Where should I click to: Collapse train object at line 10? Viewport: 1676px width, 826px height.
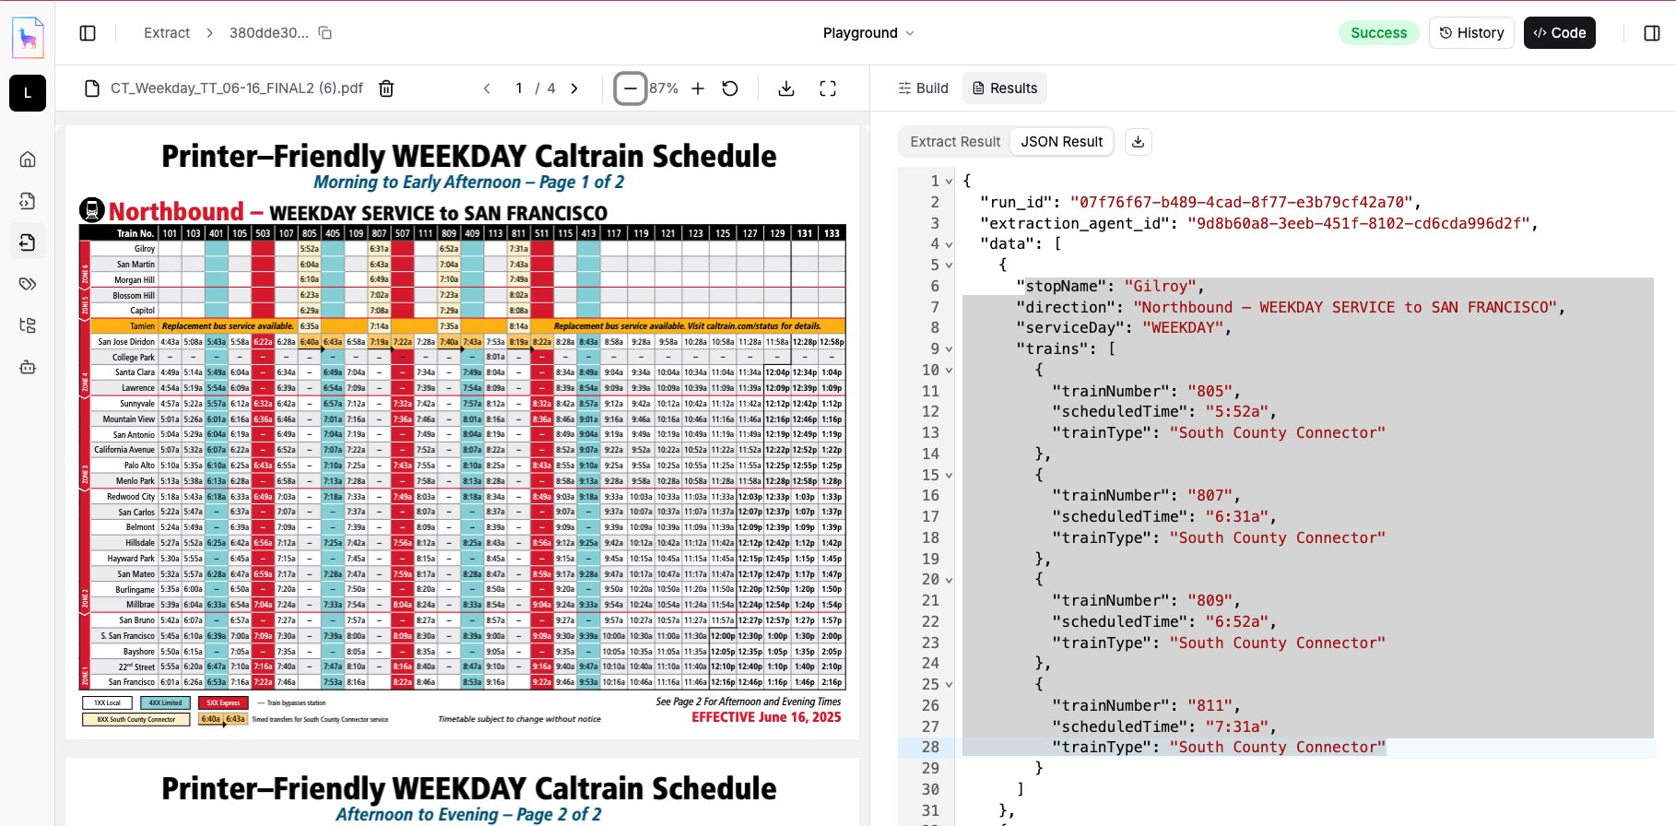[949, 371]
